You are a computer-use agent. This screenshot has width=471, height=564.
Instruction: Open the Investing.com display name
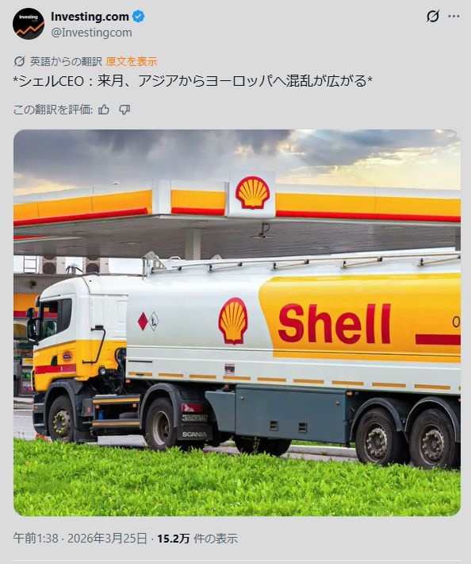tap(90, 16)
